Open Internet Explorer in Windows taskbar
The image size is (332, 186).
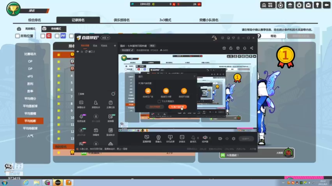click(26, 182)
